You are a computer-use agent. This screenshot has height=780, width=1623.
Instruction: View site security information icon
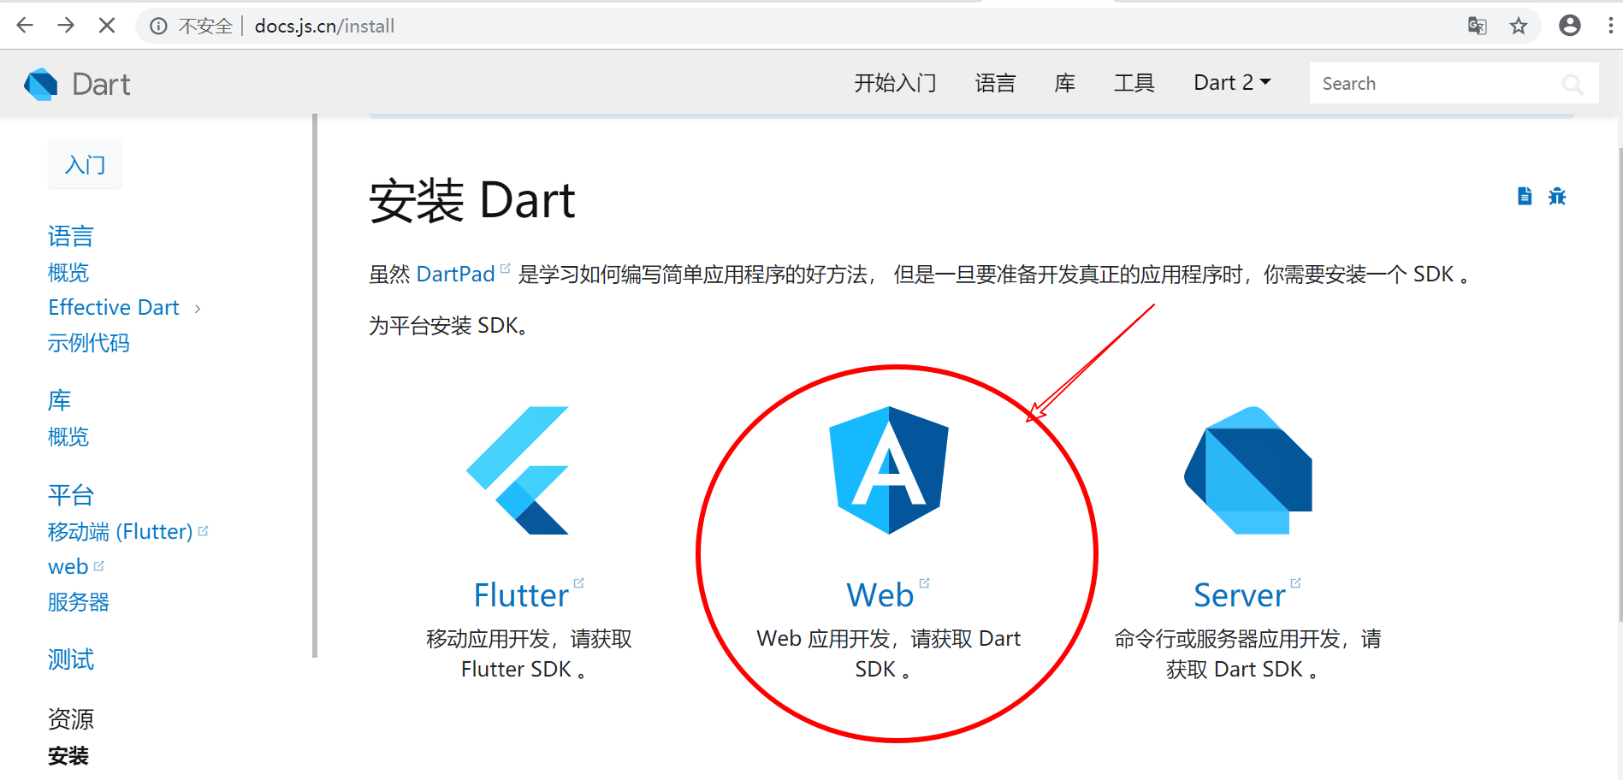click(158, 27)
